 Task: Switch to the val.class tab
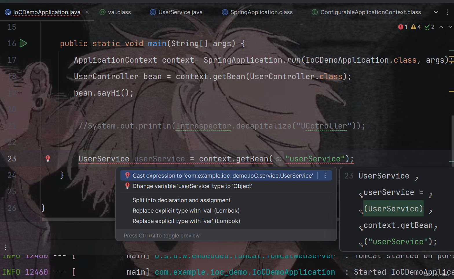pos(115,12)
